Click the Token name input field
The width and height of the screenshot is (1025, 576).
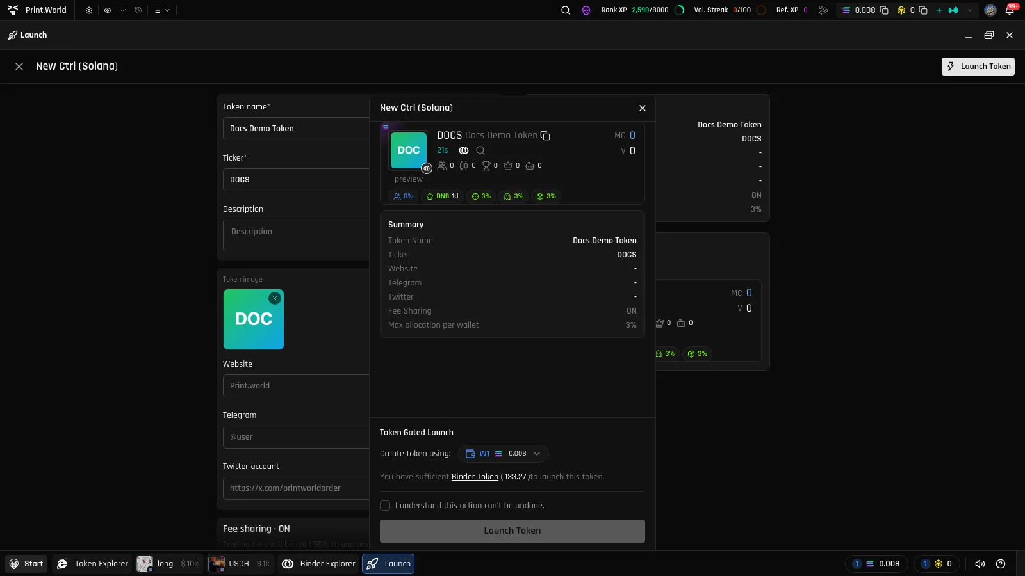coord(296,129)
